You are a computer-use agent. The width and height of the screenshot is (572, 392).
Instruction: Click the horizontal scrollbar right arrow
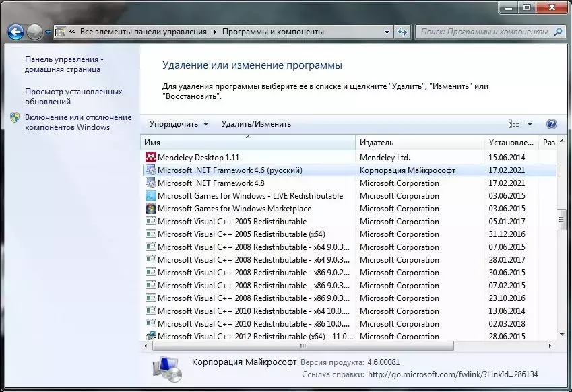click(550, 346)
